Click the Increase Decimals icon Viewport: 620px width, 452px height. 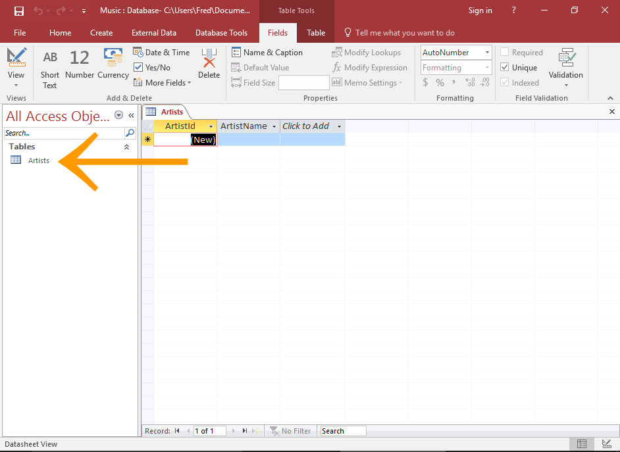point(469,82)
